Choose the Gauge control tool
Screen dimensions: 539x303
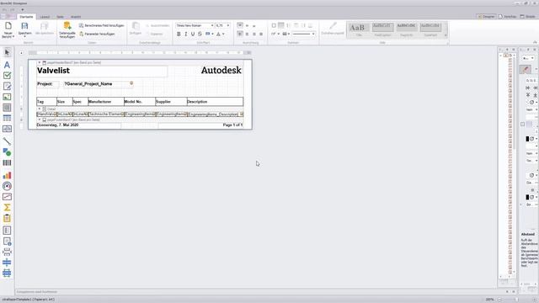[x=7, y=186]
